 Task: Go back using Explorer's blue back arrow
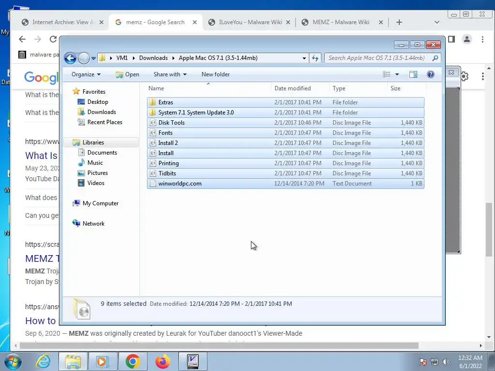pos(71,58)
